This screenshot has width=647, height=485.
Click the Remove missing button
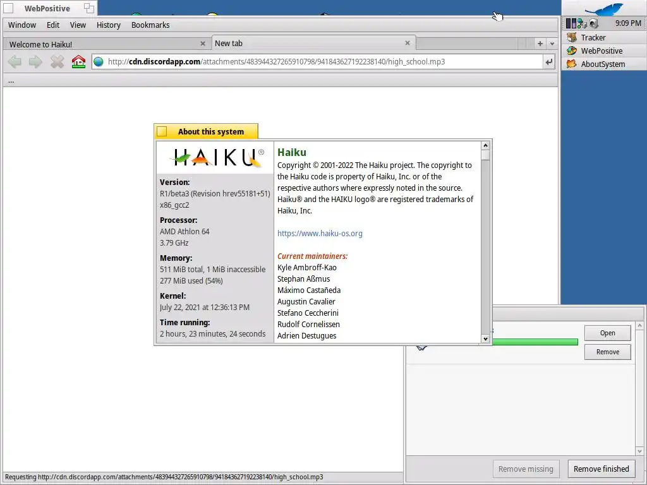click(526, 469)
